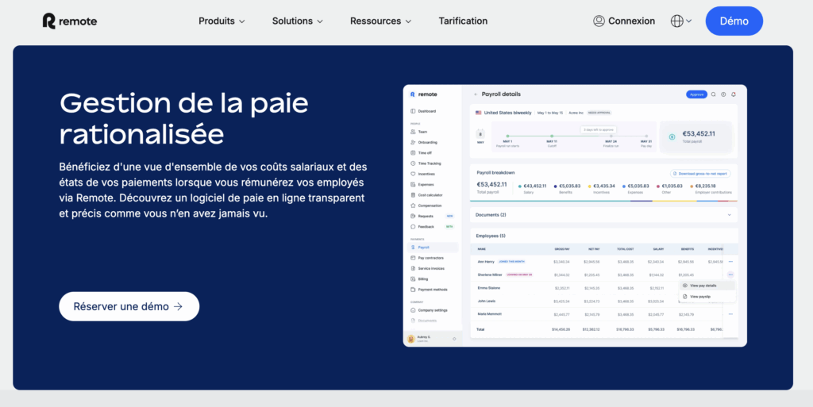Choose View pay details from the context menu
Image resolution: width=813 pixels, height=407 pixels.
click(x=707, y=286)
